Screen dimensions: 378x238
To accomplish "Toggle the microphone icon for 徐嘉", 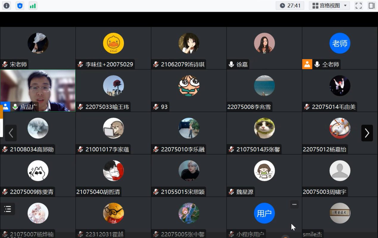I will click(x=231, y=64).
